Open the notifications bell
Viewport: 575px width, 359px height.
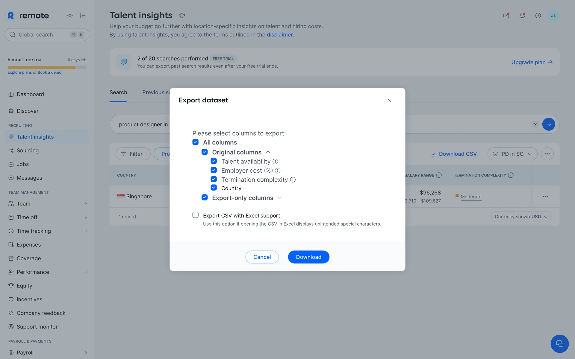pos(522,16)
